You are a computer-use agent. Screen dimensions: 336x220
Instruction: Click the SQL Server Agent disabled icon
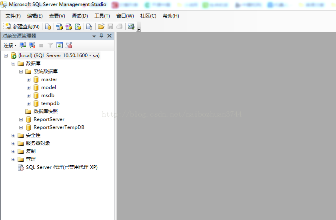tap(21, 167)
